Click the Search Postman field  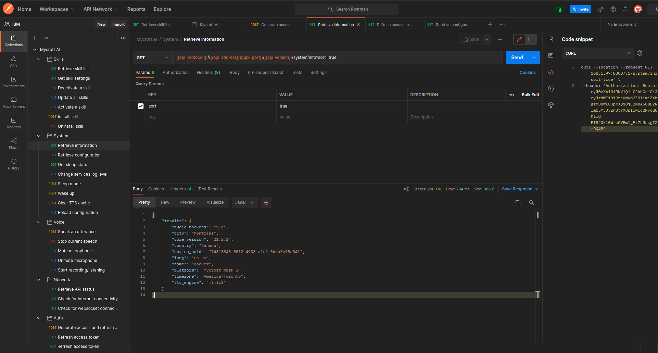tap(346, 9)
